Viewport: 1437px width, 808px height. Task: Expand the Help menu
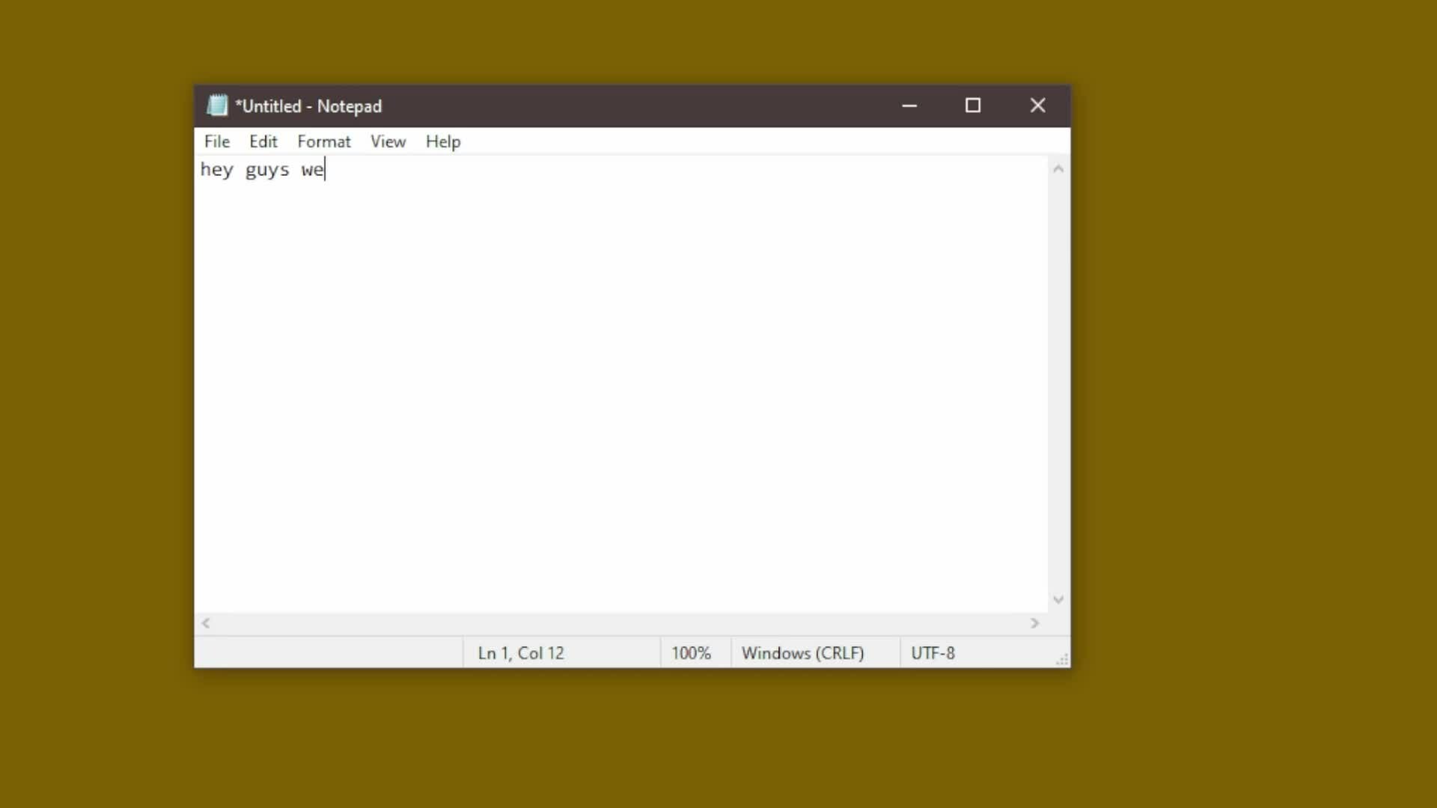pos(442,141)
